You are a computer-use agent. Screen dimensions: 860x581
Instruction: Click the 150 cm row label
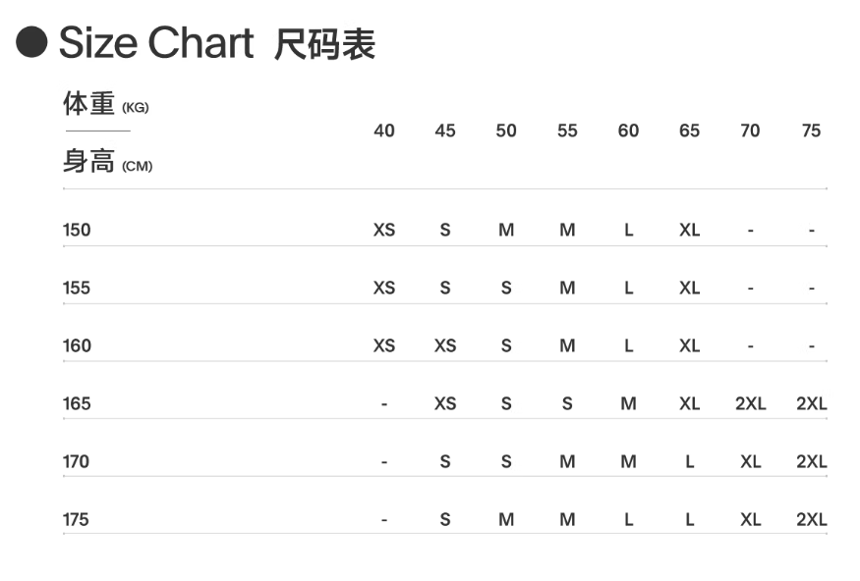pyautogui.click(x=77, y=231)
